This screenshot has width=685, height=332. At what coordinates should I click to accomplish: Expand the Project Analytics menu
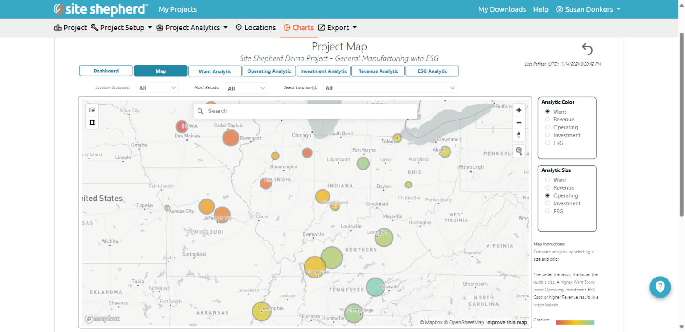coord(192,28)
